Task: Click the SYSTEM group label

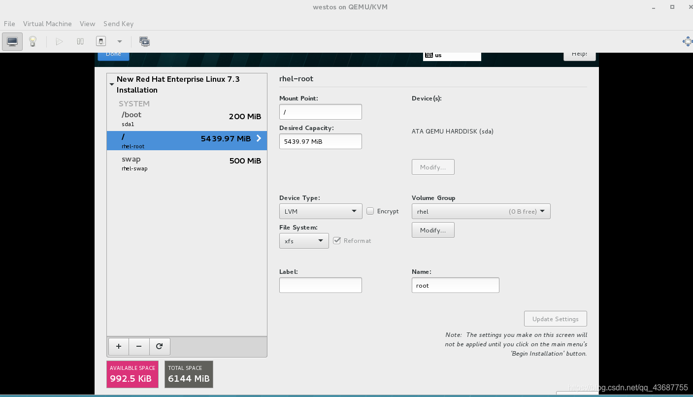Action: pos(134,104)
